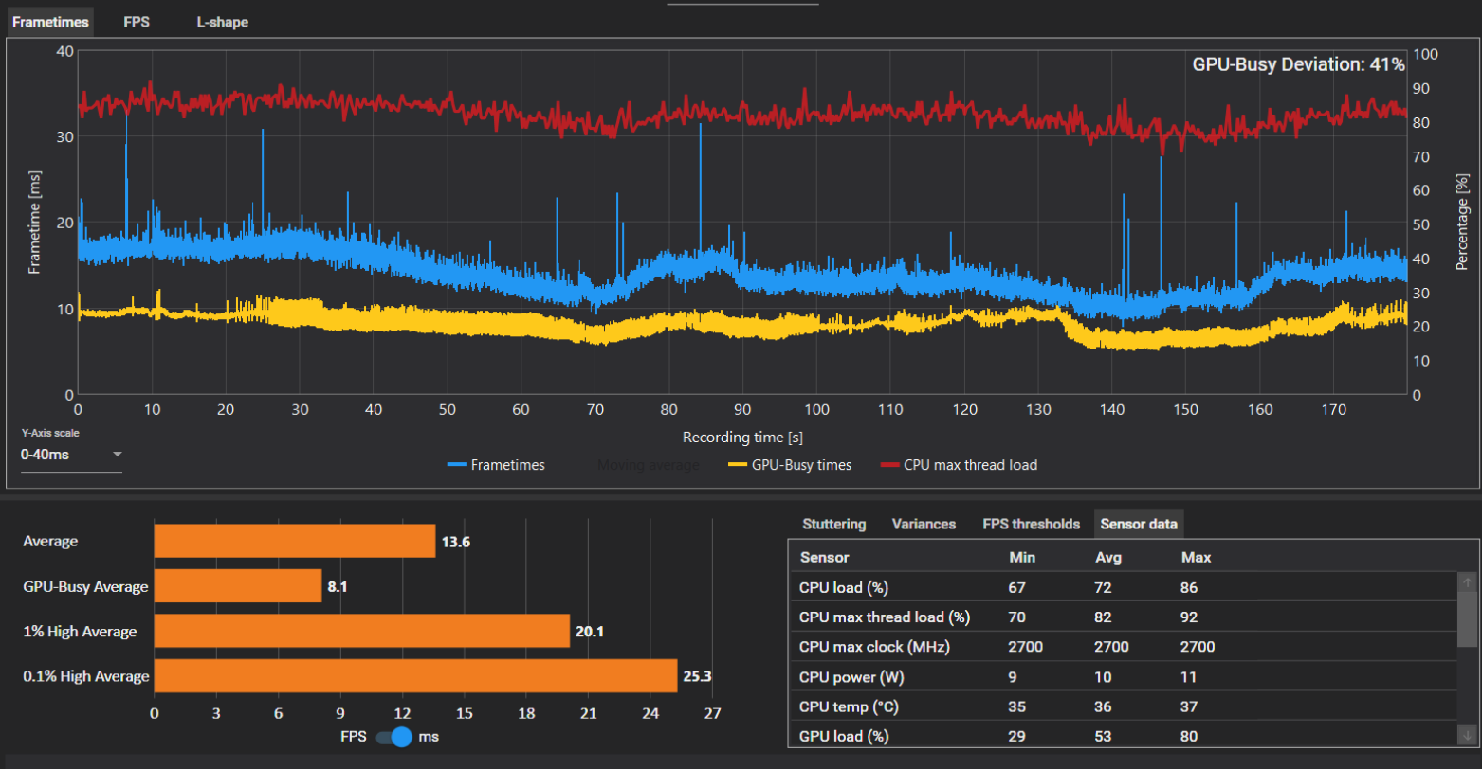Click the CPU load Max value 86
This screenshot has height=769, width=1482.
tap(1190, 588)
